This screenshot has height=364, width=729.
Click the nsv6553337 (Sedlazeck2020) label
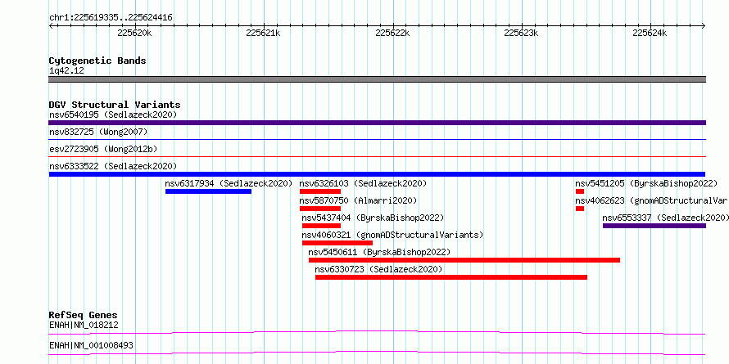[666, 218]
